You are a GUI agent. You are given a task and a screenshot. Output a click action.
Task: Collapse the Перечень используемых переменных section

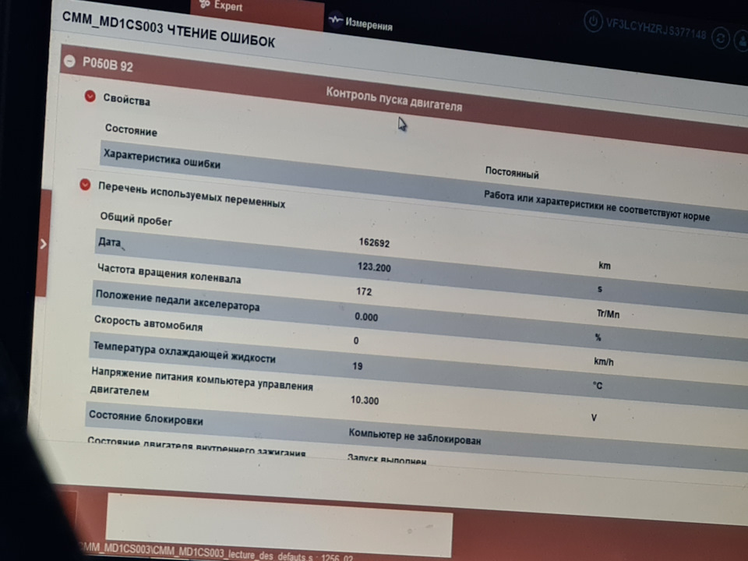point(86,184)
